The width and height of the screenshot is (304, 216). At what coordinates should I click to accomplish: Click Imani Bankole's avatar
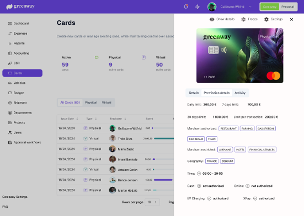pos(113,159)
